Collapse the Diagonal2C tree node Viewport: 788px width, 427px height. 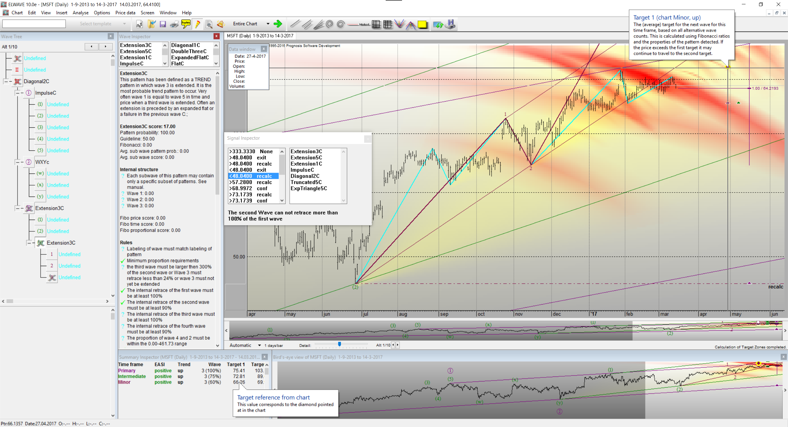point(6,82)
